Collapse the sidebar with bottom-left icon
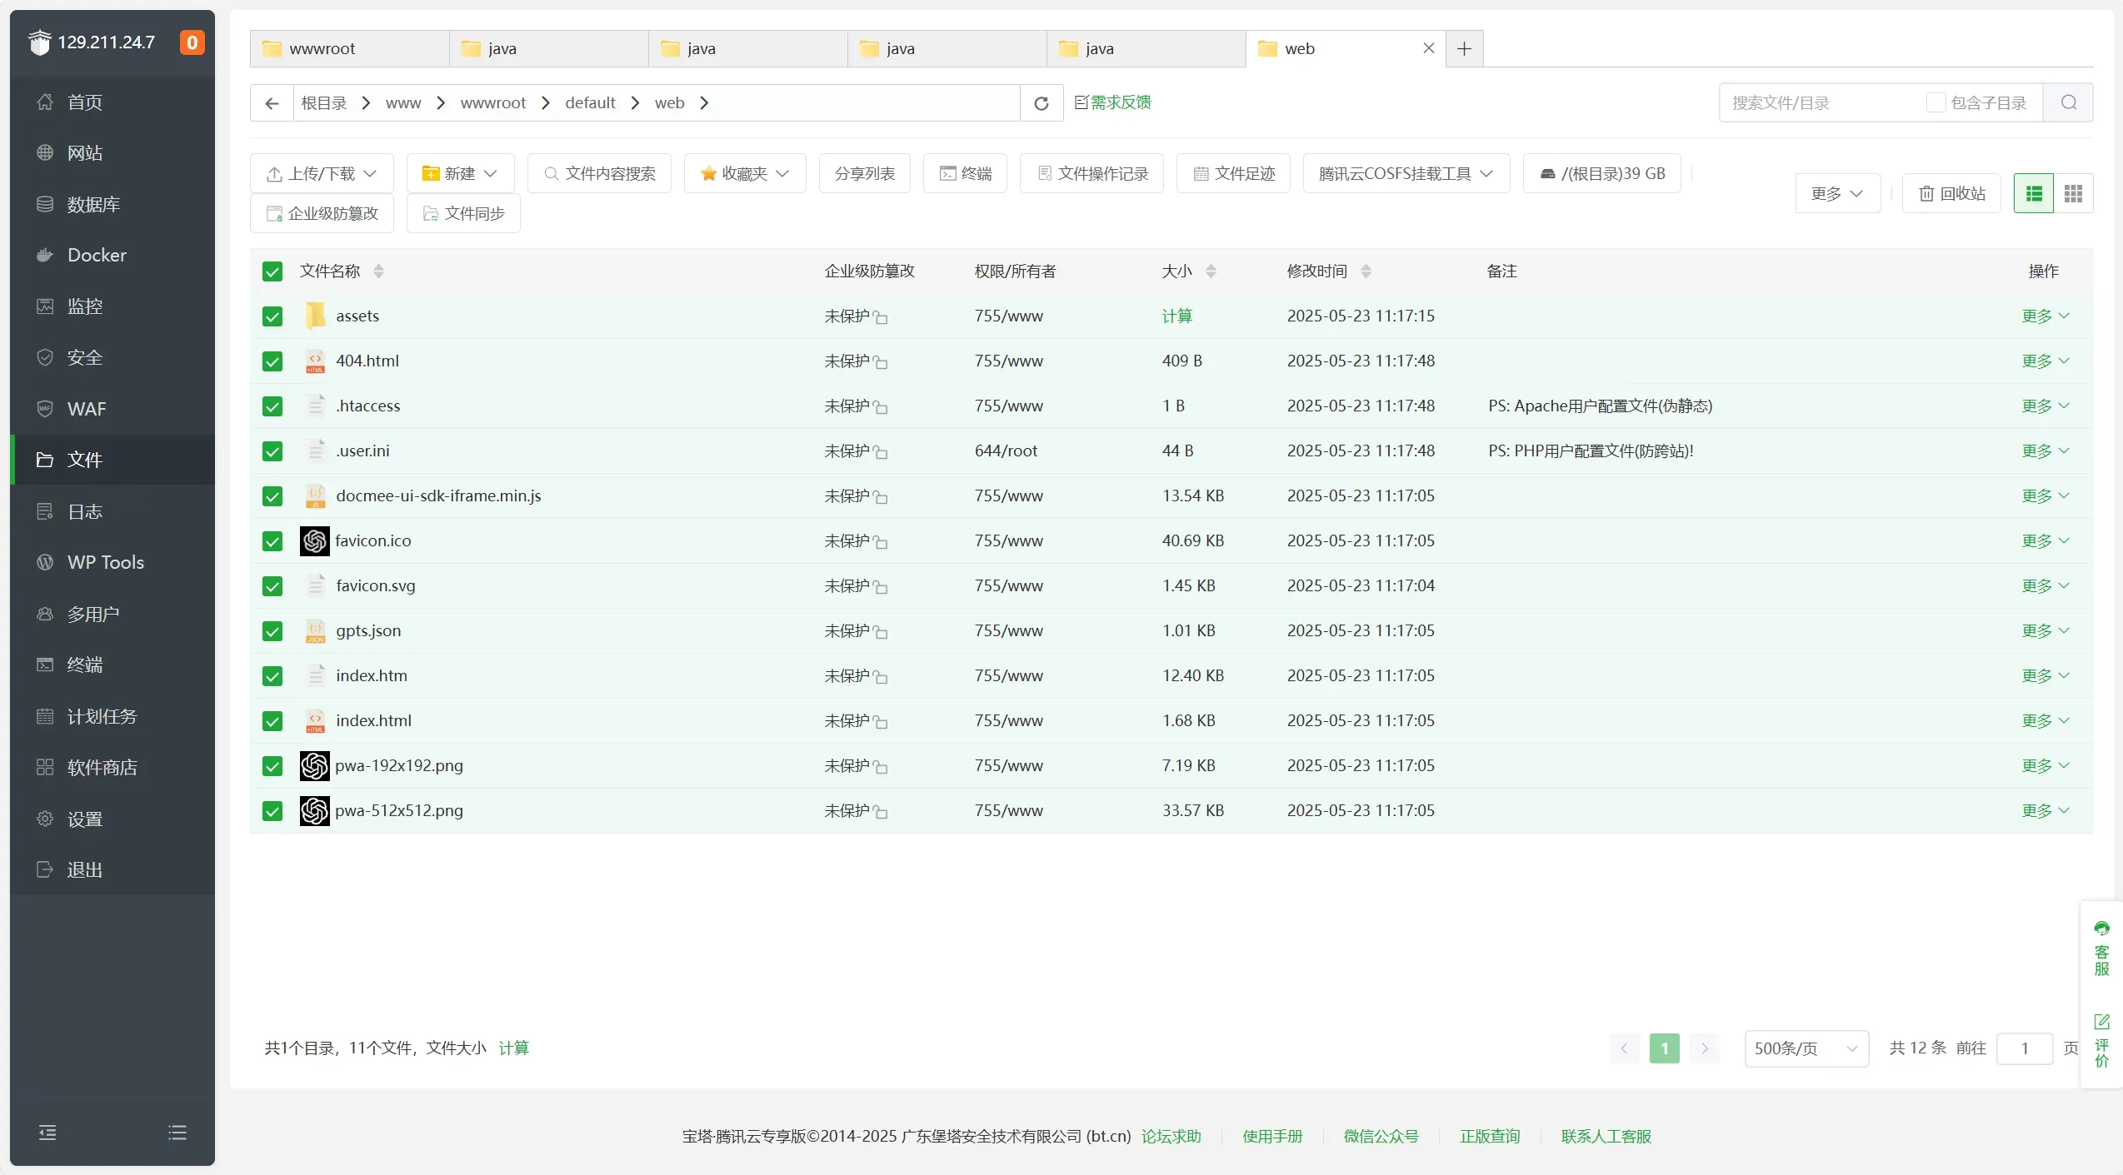The image size is (2123, 1175). [47, 1133]
